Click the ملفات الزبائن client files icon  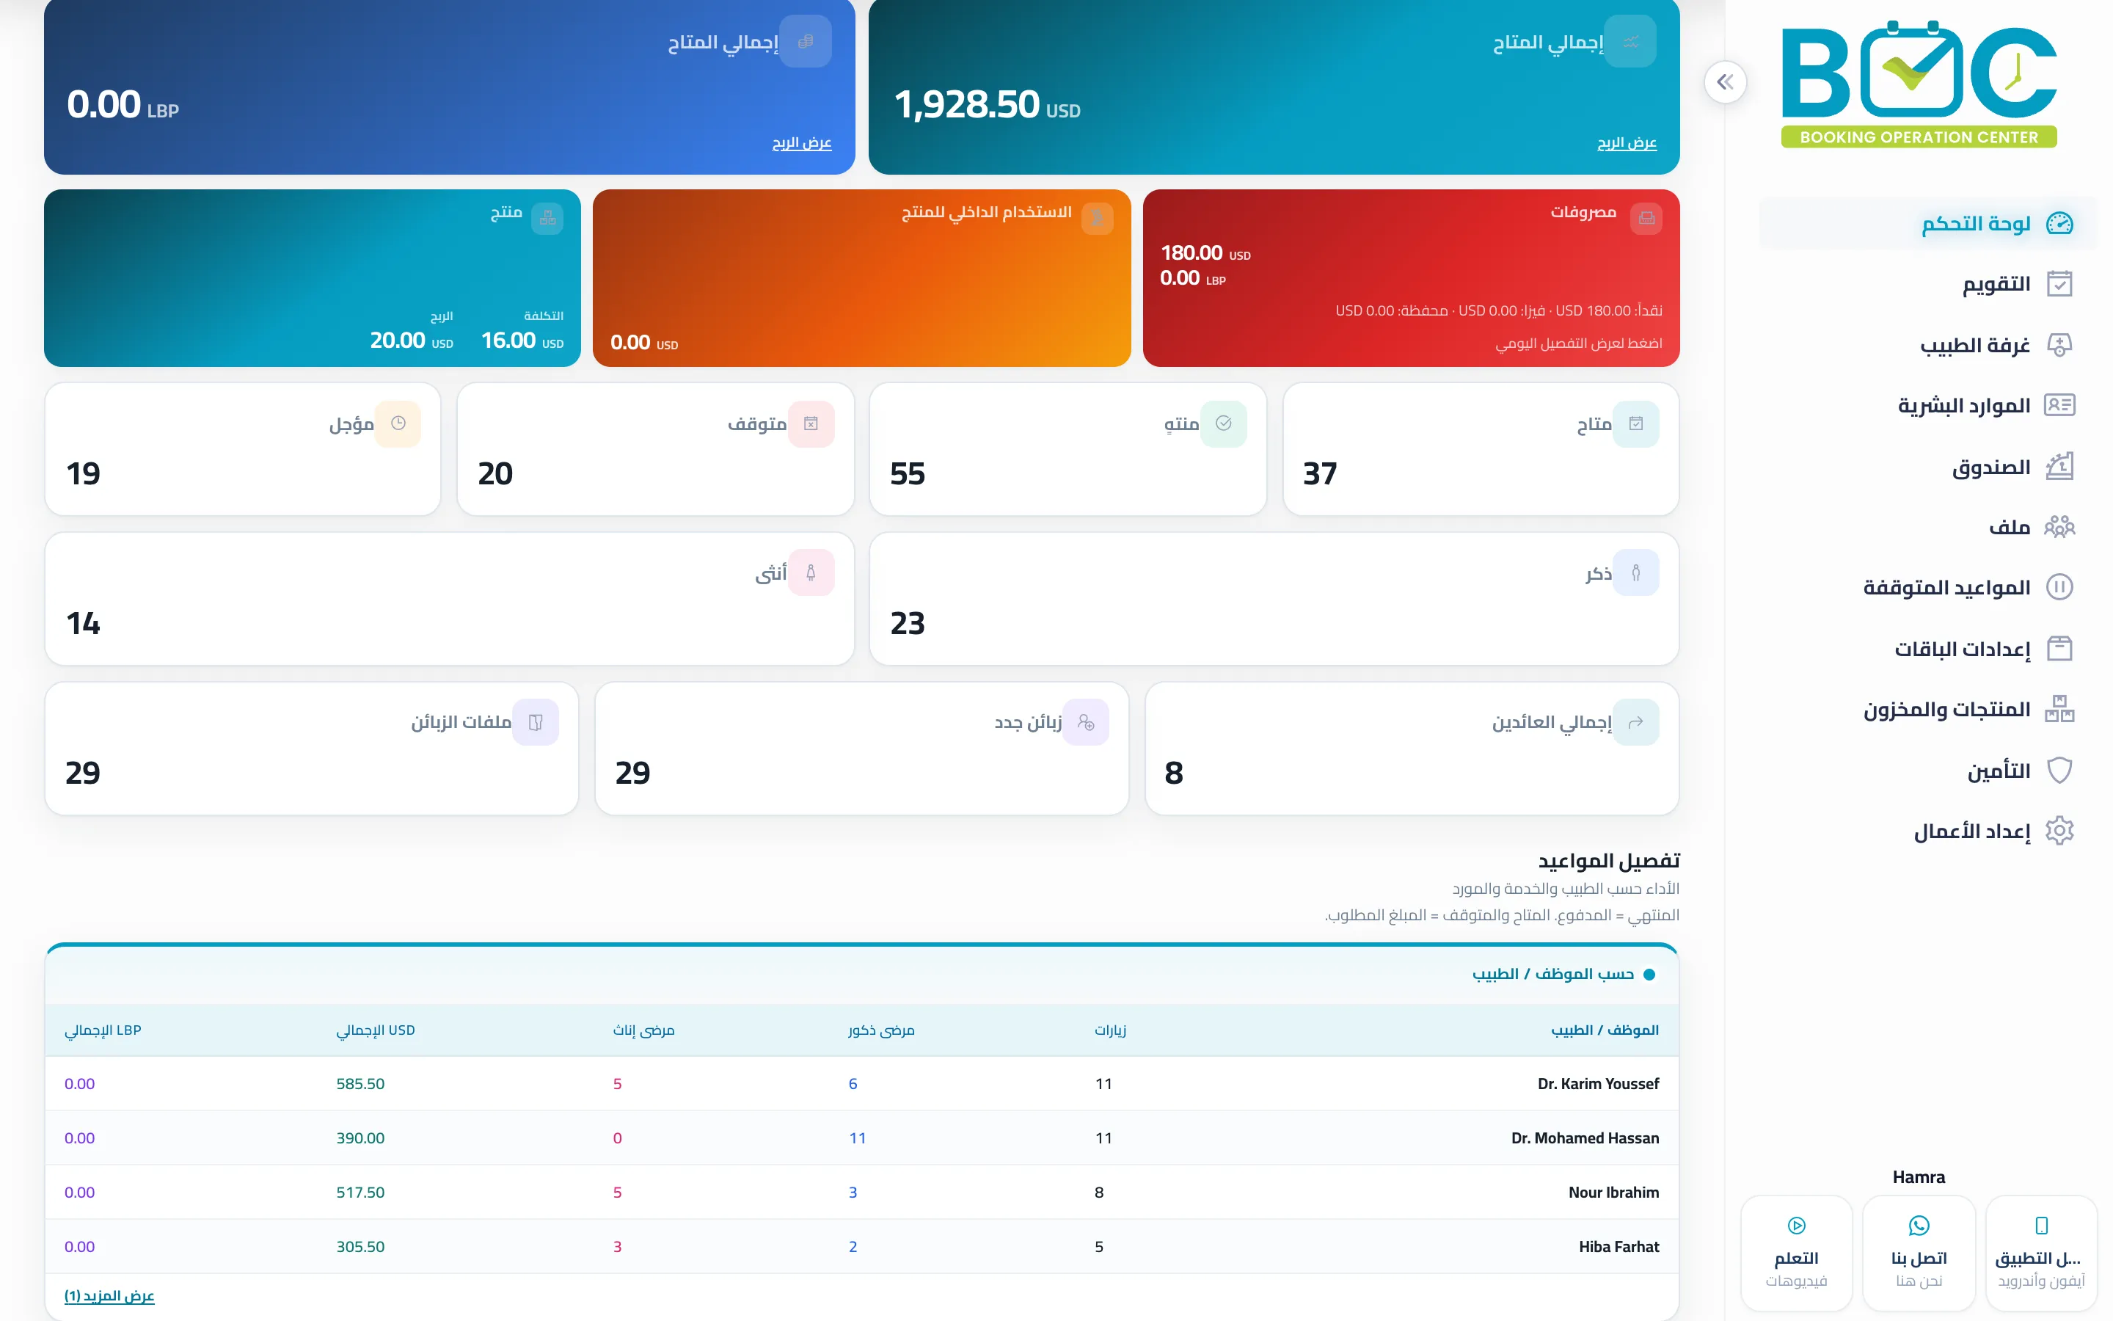coord(536,723)
